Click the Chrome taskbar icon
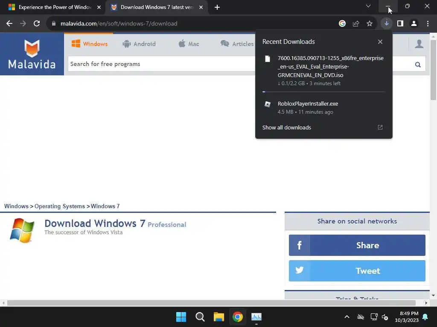437x327 pixels. tap(238, 317)
